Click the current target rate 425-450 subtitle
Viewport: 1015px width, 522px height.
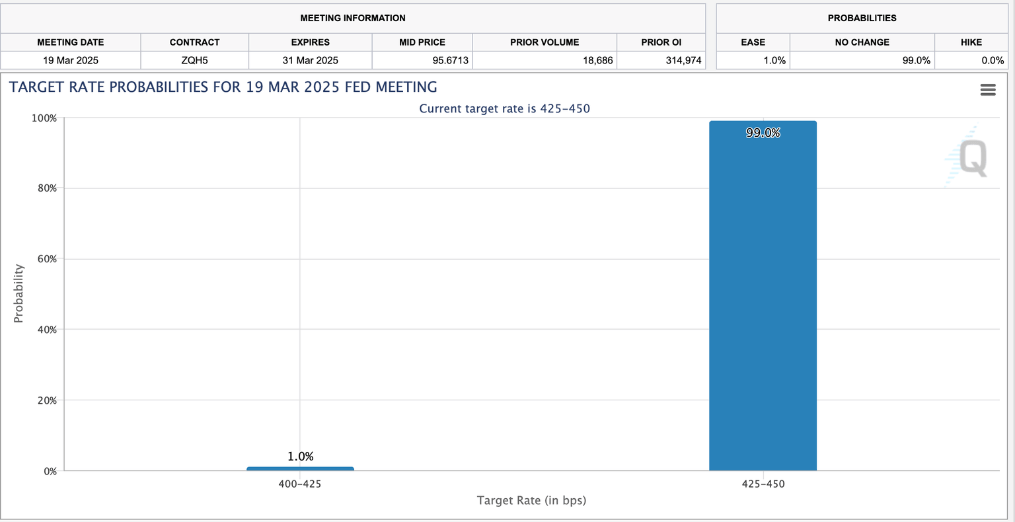504,108
